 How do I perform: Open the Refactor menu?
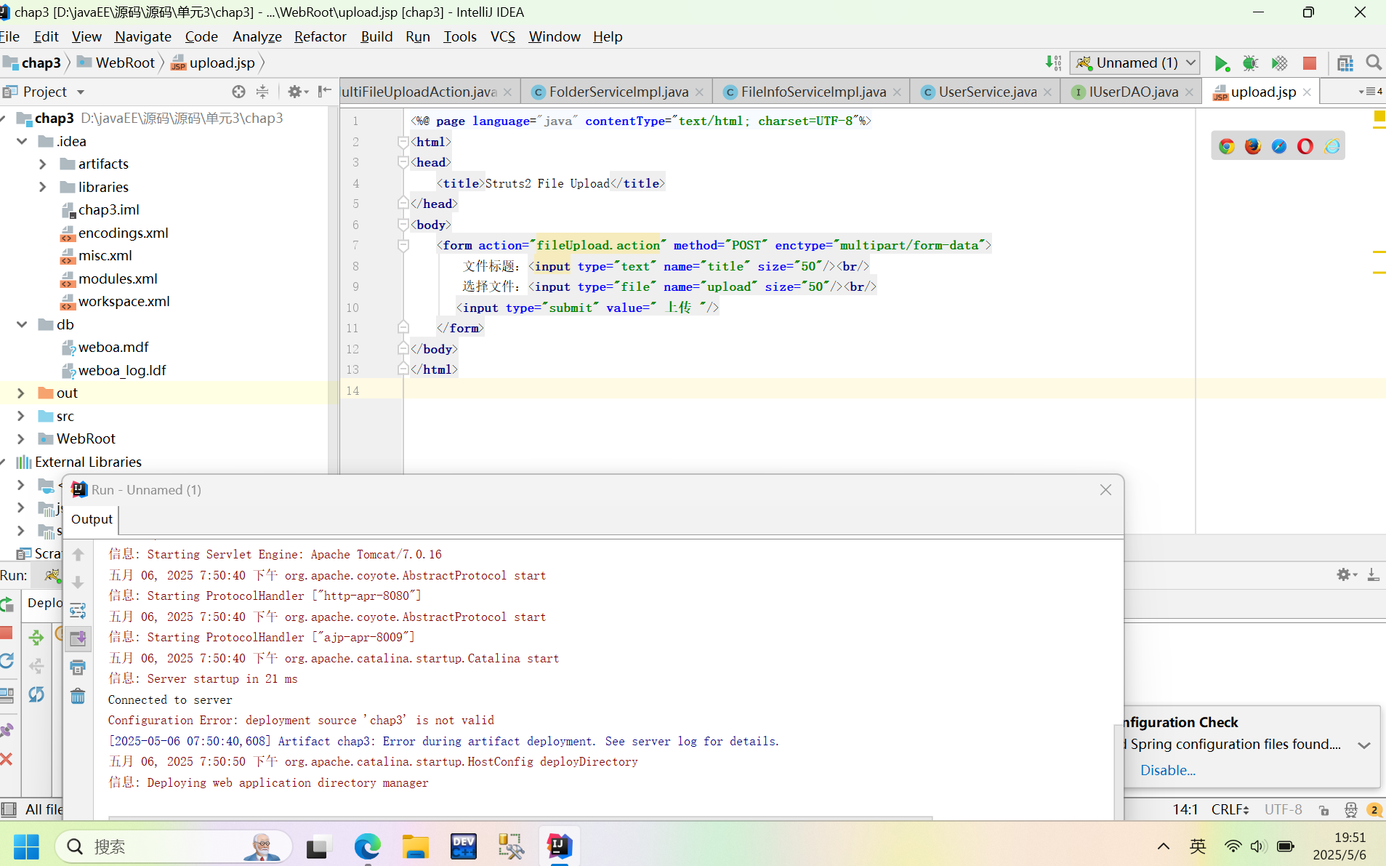(320, 36)
